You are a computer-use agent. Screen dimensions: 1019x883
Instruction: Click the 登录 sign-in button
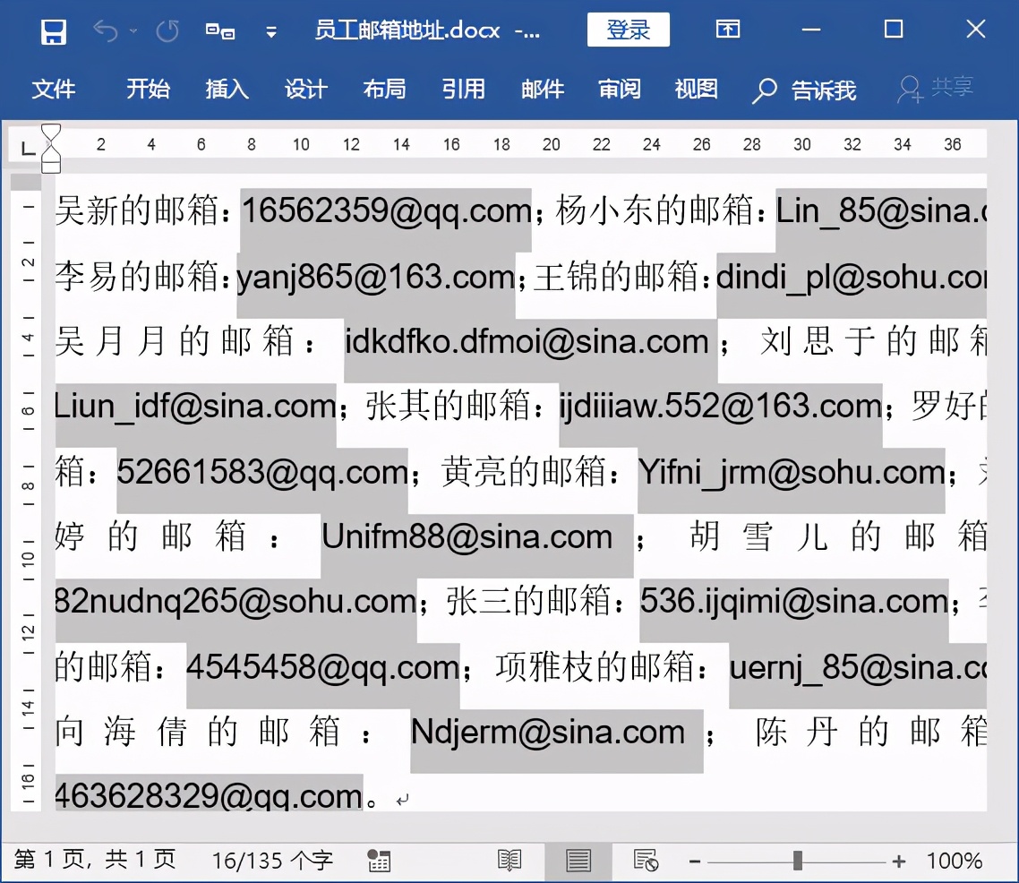(x=629, y=29)
